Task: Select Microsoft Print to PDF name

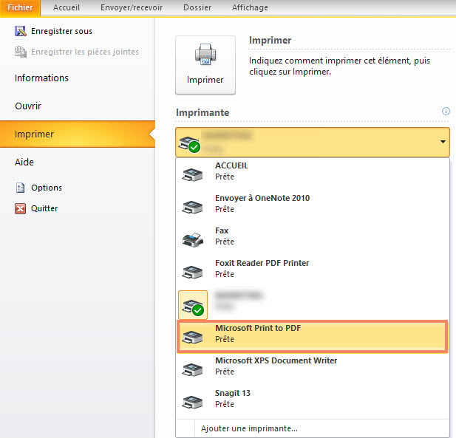Action: pos(258,328)
